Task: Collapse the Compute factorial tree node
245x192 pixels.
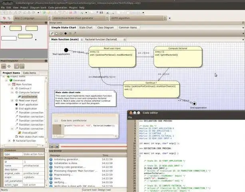Action: click(12, 92)
